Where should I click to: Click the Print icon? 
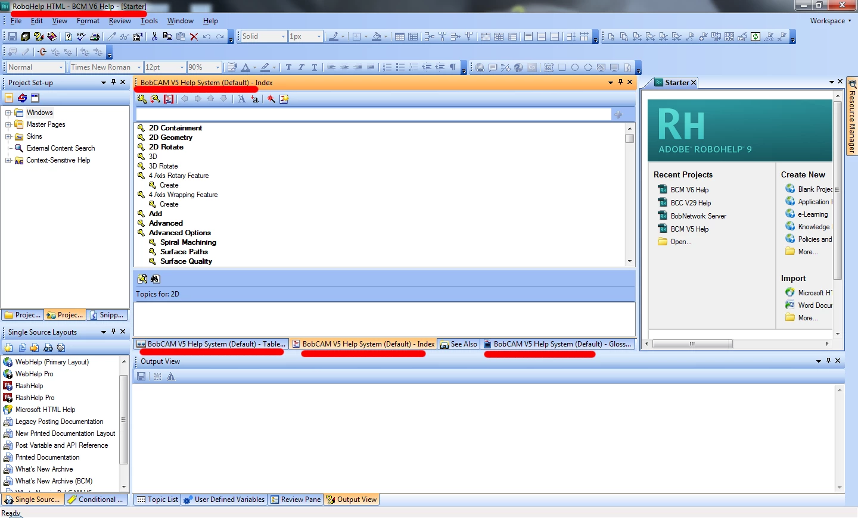[94, 36]
